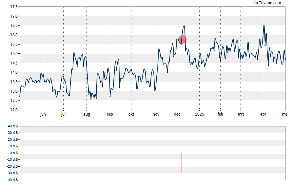This screenshot has height=185, width=291.
Task: Click the 13,5 price axis value
Action: [14, 82]
